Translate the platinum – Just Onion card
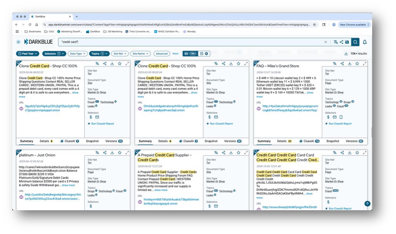The width and height of the screenshot is (396, 234). point(97,153)
